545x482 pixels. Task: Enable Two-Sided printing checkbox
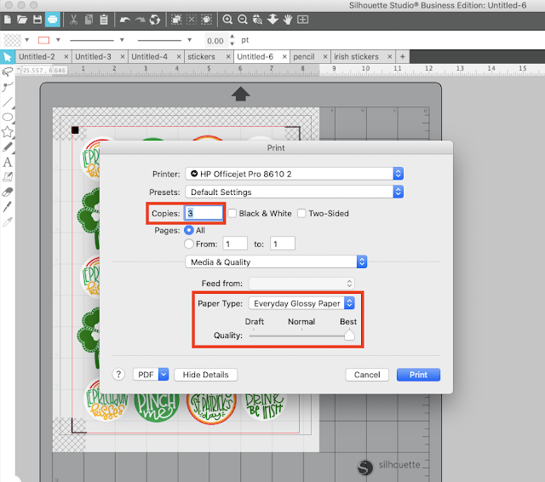301,213
